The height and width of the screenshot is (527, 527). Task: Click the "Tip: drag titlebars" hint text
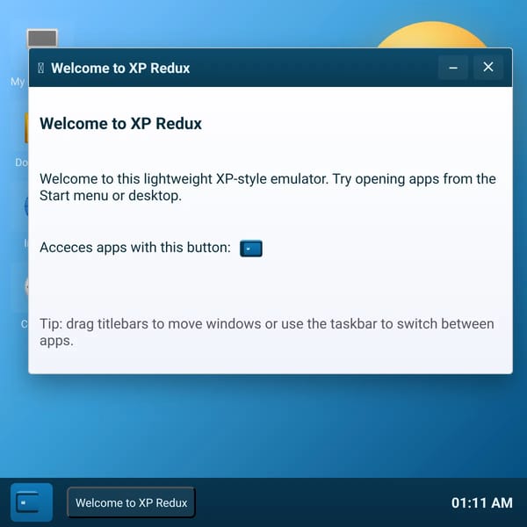(x=267, y=332)
